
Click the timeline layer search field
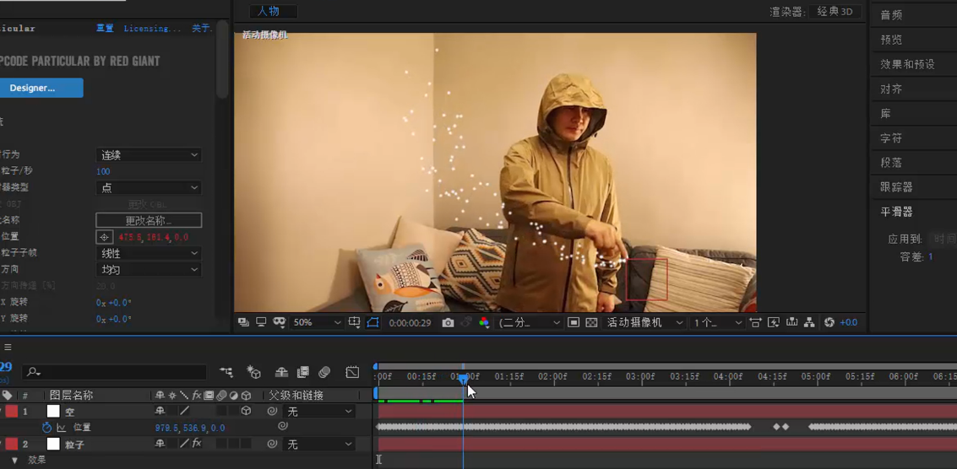click(114, 372)
